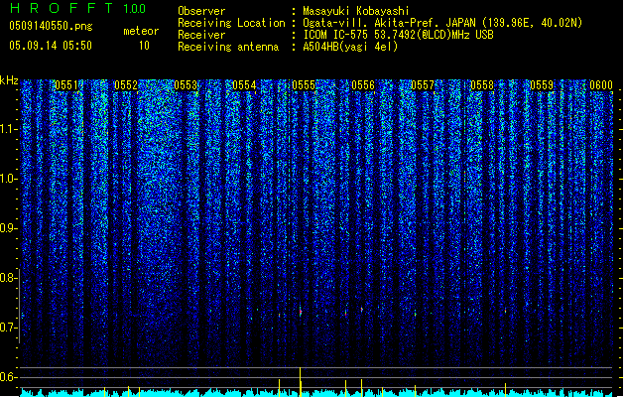Click the 0556 time marker
The image size is (624, 397).
pyautogui.click(x=363, y=85)
